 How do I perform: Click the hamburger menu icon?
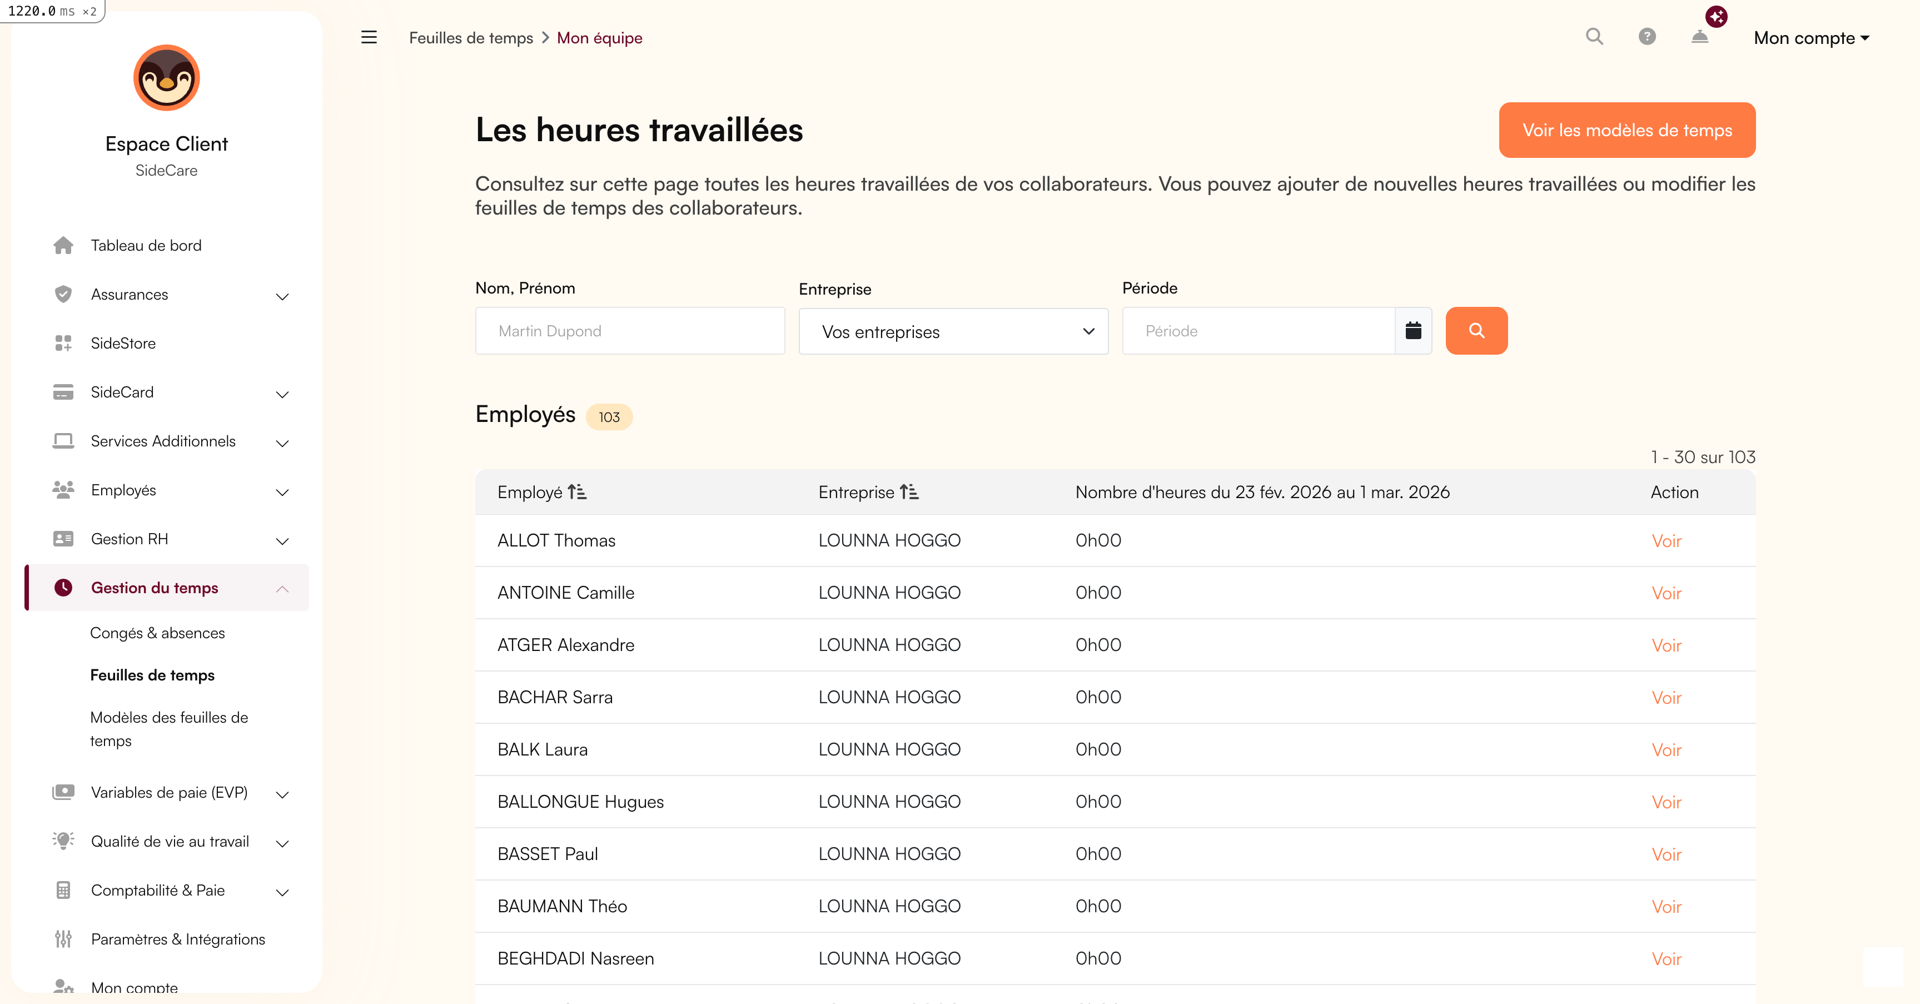(369, 37)
